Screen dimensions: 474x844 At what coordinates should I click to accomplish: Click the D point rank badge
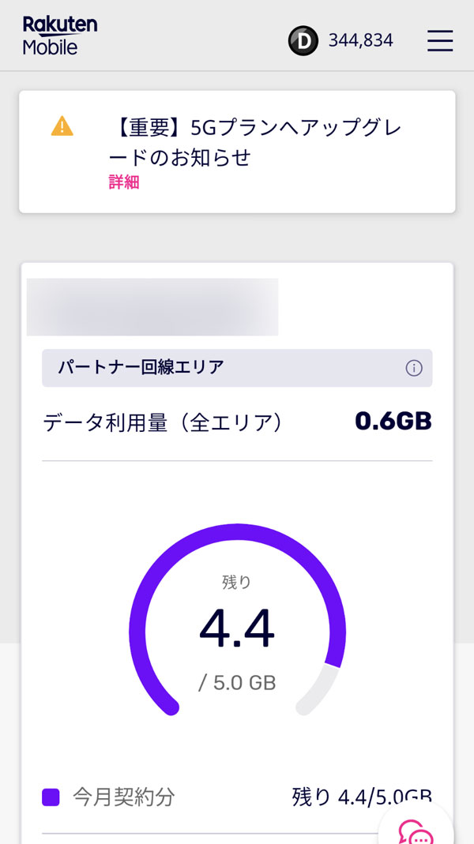pyautogui.click(x=303, y=41)
